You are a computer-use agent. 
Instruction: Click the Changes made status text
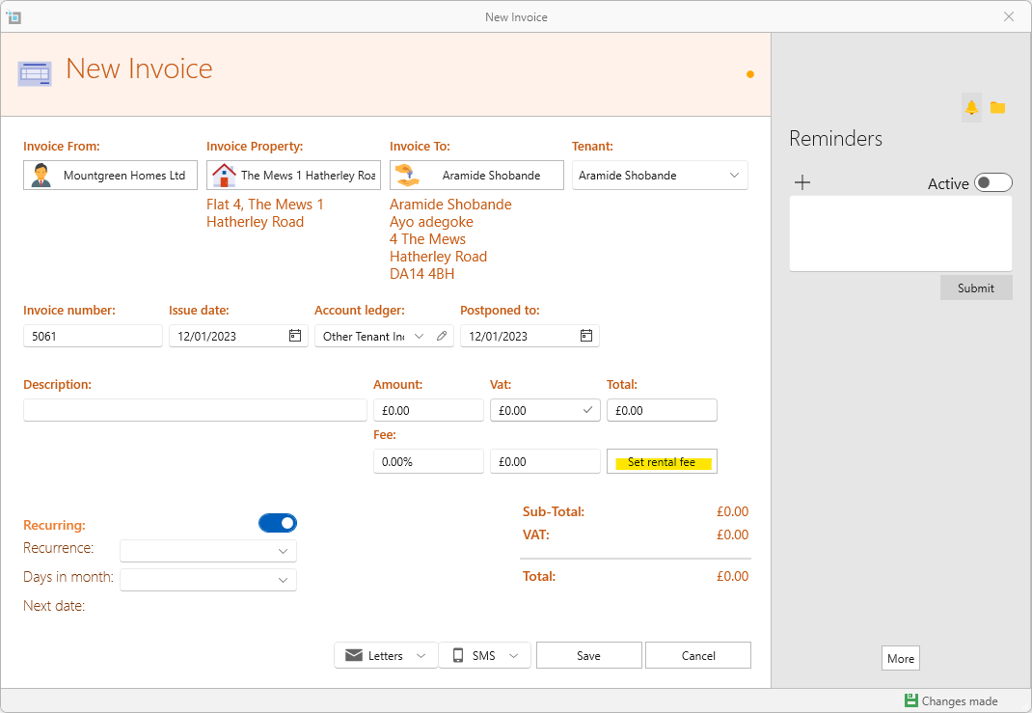point(960,701)
